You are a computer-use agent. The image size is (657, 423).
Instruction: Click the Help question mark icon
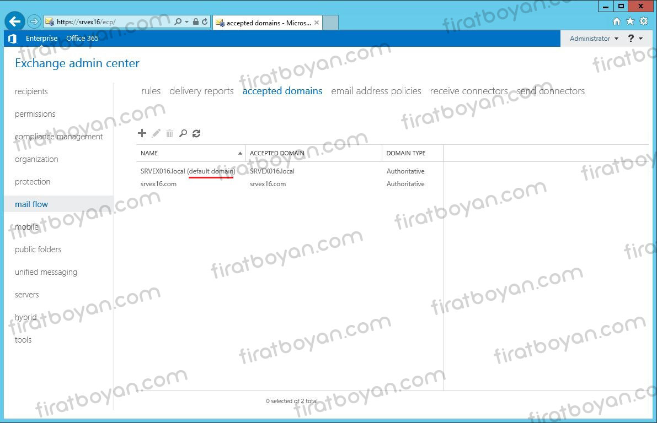(x=631, y=39)
